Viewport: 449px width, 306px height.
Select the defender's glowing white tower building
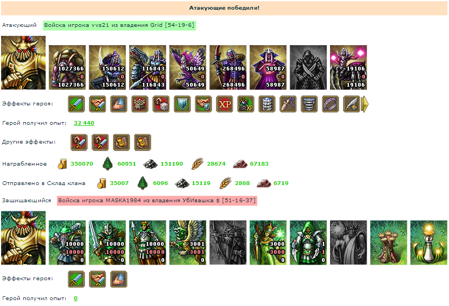point(429,243)
